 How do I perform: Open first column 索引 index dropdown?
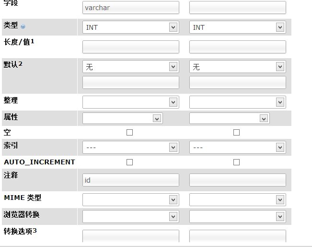(131, 148)
